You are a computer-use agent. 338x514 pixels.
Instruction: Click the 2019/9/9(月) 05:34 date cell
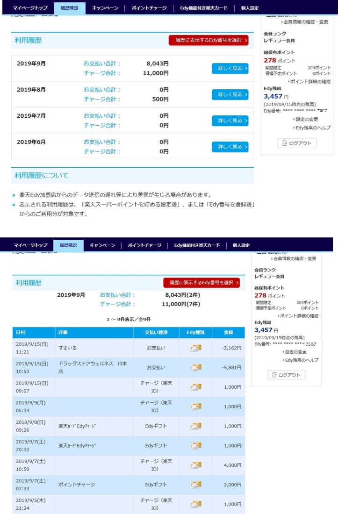(34, 407)
